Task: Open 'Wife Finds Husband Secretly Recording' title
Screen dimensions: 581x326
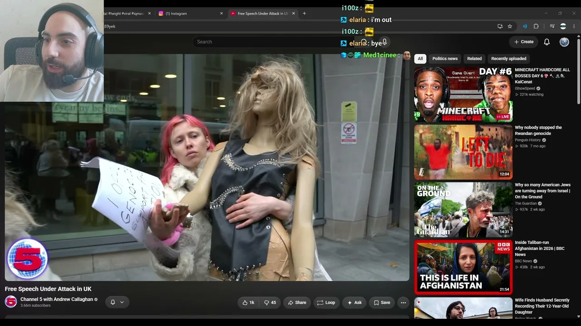Action: (x=542, y=306)
